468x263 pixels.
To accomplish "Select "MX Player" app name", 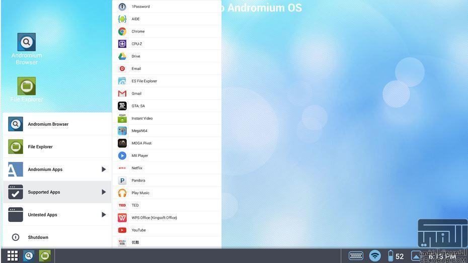I will pyautogui.click(x=140, y=156).
